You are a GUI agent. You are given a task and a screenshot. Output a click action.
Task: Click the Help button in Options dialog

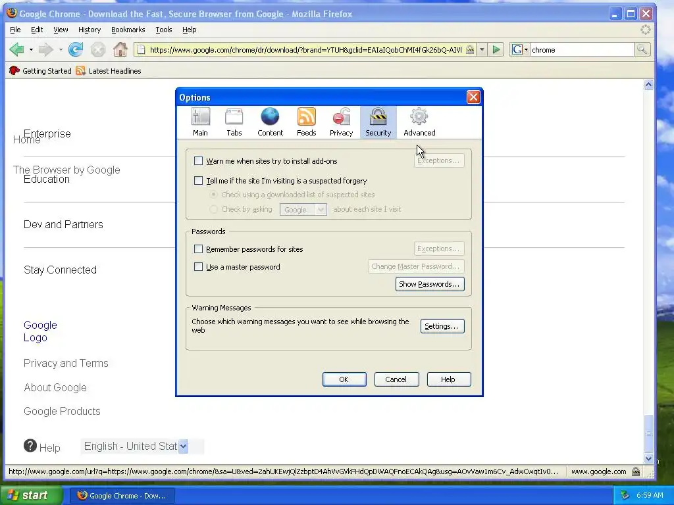tap(449, 379)
